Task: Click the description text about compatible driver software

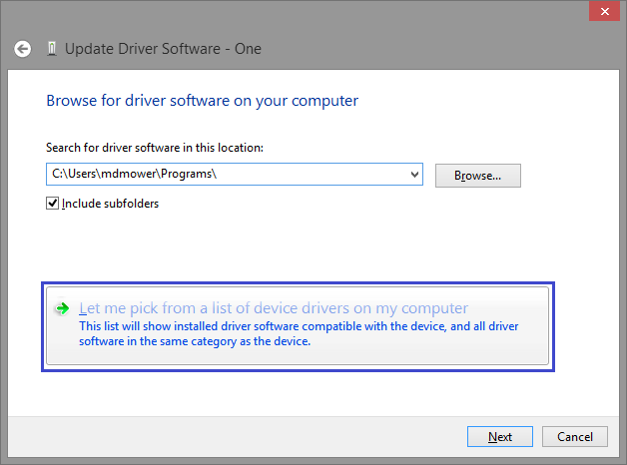Action: (299, 333)
